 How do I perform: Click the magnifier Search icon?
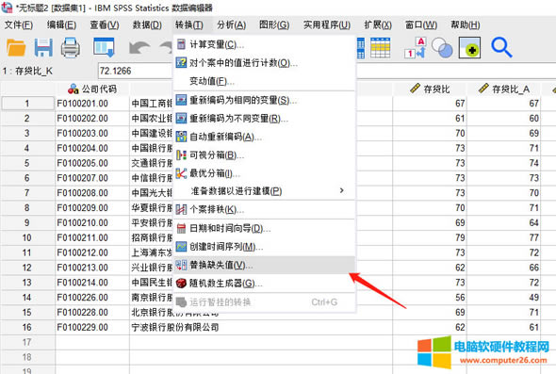[x=501, y=47]
